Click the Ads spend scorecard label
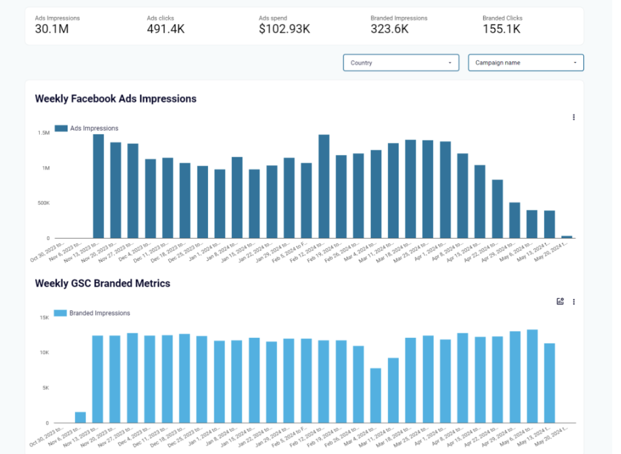Screen dimensions: 621x454 273,18
